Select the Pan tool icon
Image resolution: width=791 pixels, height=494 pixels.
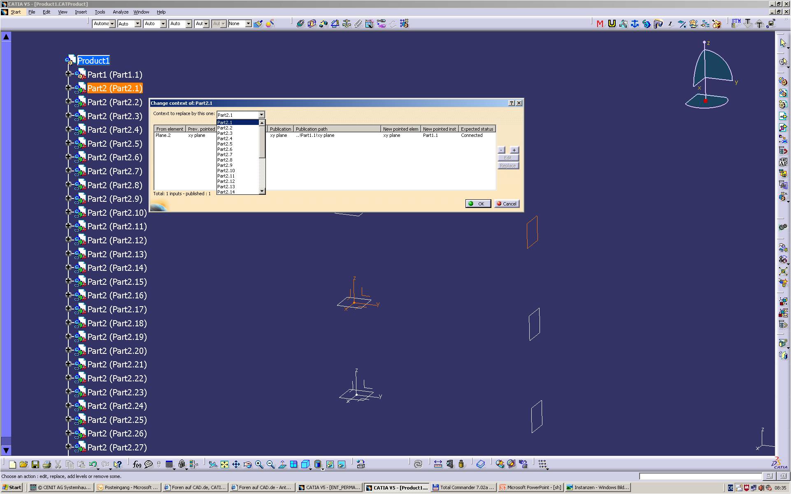coord(236,464)
